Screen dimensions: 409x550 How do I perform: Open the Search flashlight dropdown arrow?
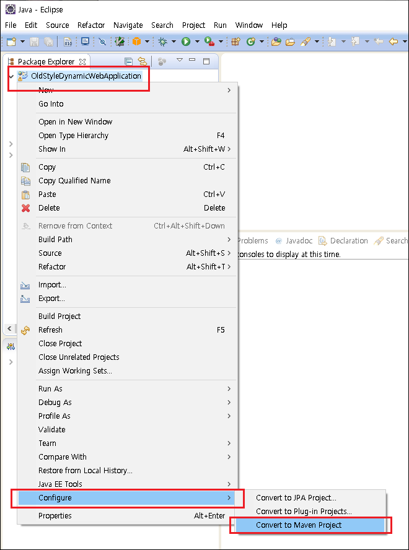coord(317,41)
